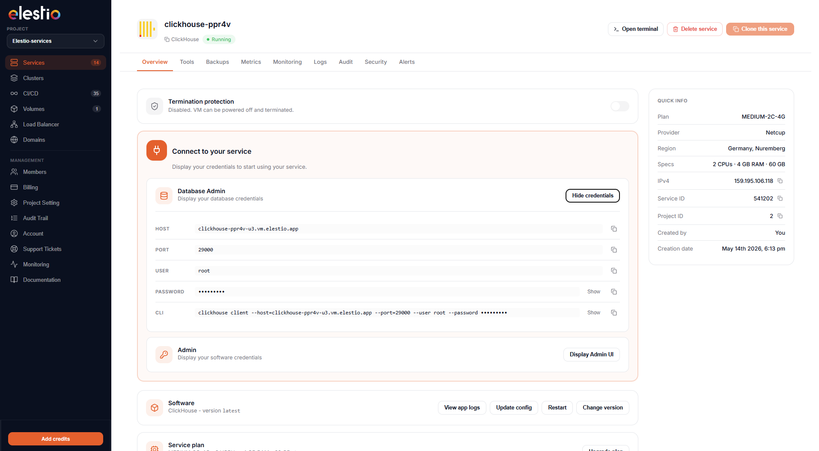The height and width of the screenshot is (451, 819).
Task: Switch to the Security tab
Action: pos(376,62)
